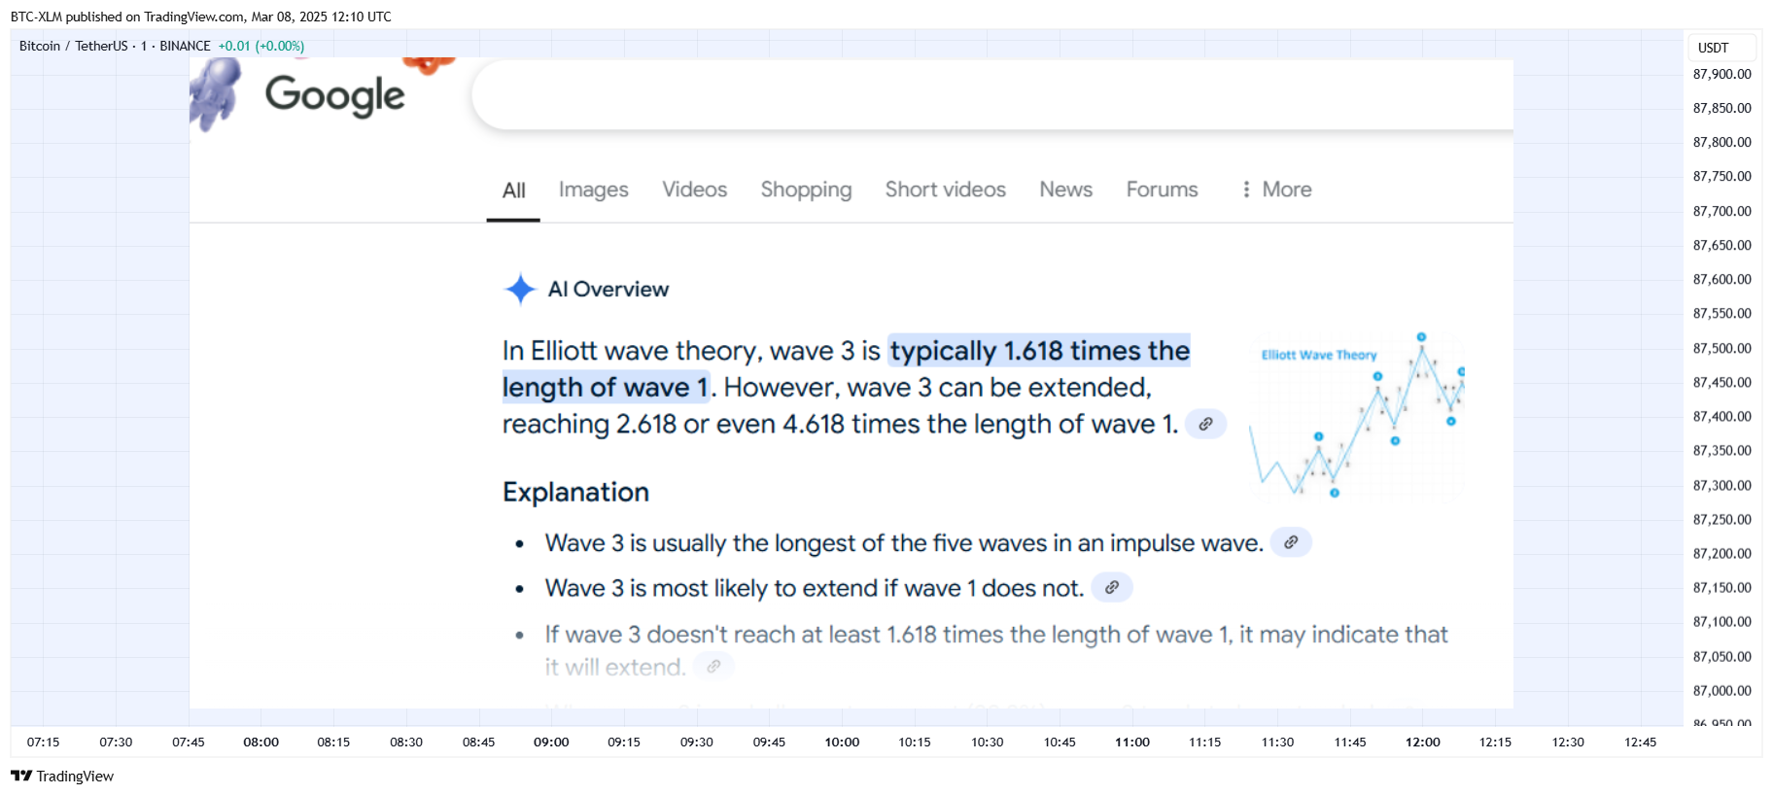Click the TradingView logo icon at the bottom
Screen dimensions: 1773x795
21,776
